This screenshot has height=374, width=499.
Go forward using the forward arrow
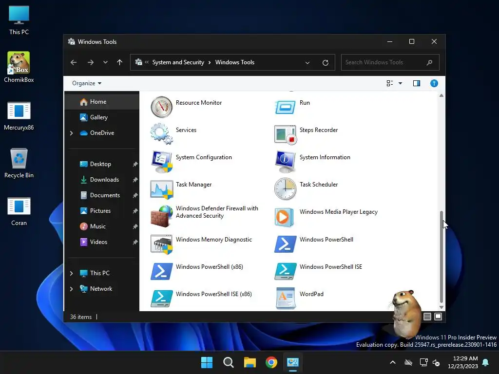point(90,62)
